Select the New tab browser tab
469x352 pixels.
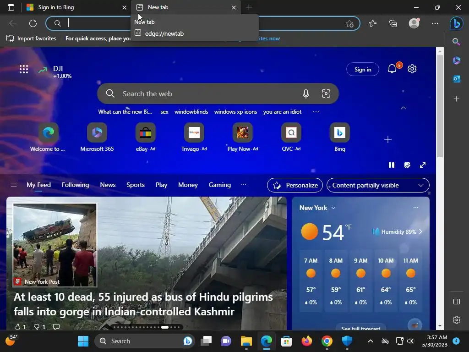coord(186,7)
